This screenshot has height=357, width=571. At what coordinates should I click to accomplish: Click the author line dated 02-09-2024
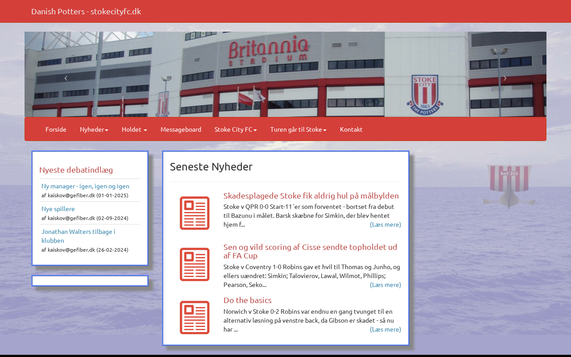(85, 218)
